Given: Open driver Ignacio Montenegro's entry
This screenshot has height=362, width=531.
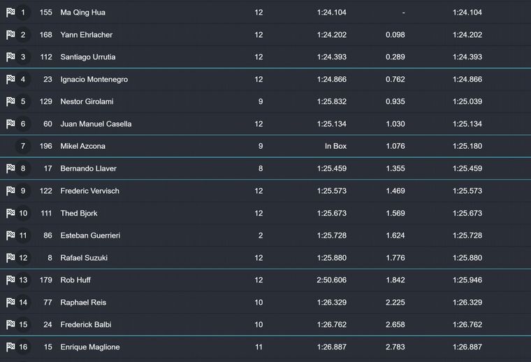Looking at the screenshot, I should coord(94,80).
